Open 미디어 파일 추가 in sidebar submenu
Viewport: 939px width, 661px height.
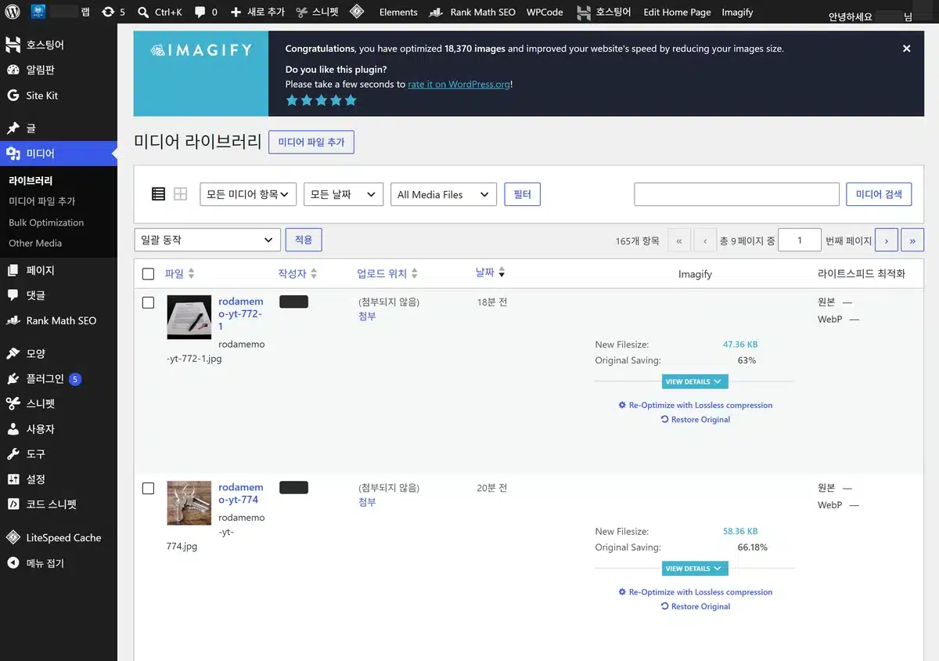(x=41, y=201)
